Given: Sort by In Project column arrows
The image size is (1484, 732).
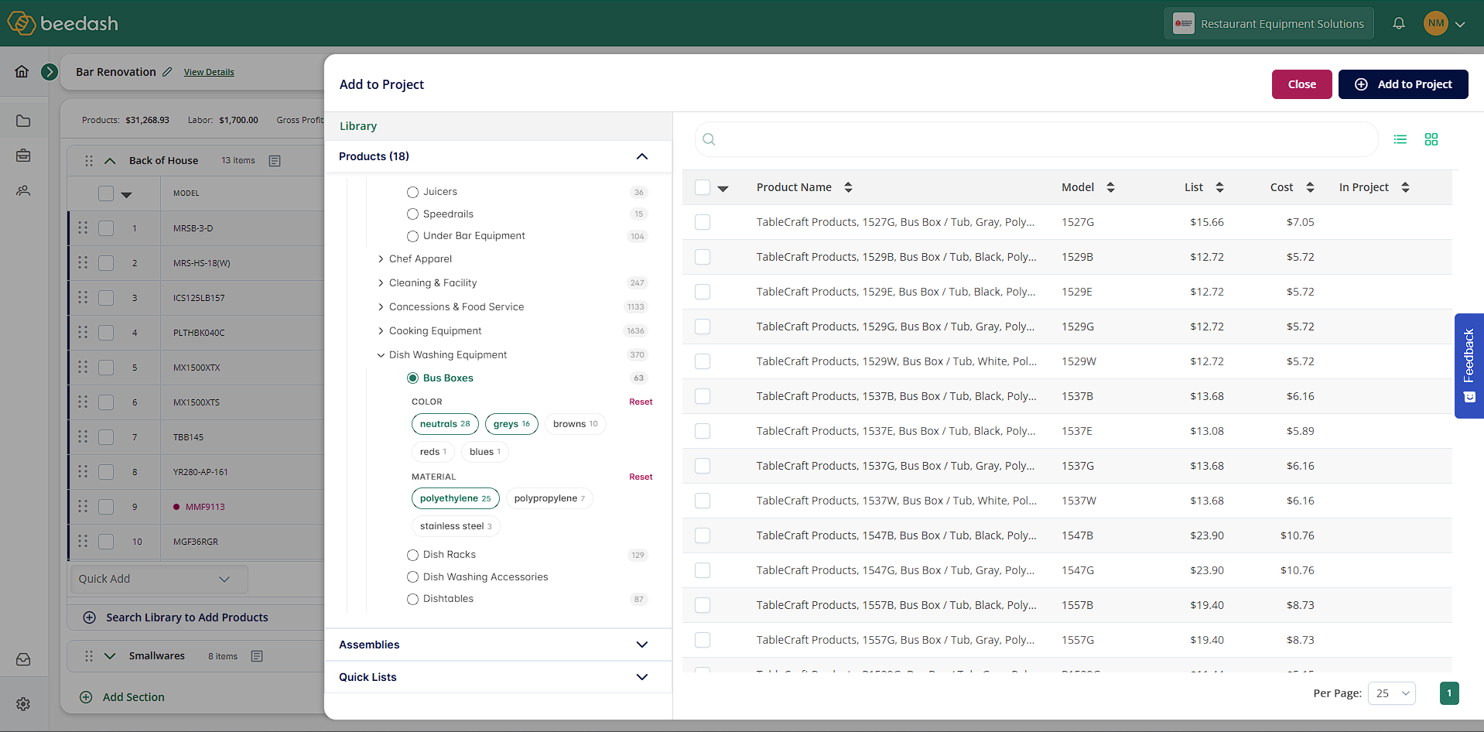Looking at the screenshot, I should pyautogui.click(x=1405, y=187).
